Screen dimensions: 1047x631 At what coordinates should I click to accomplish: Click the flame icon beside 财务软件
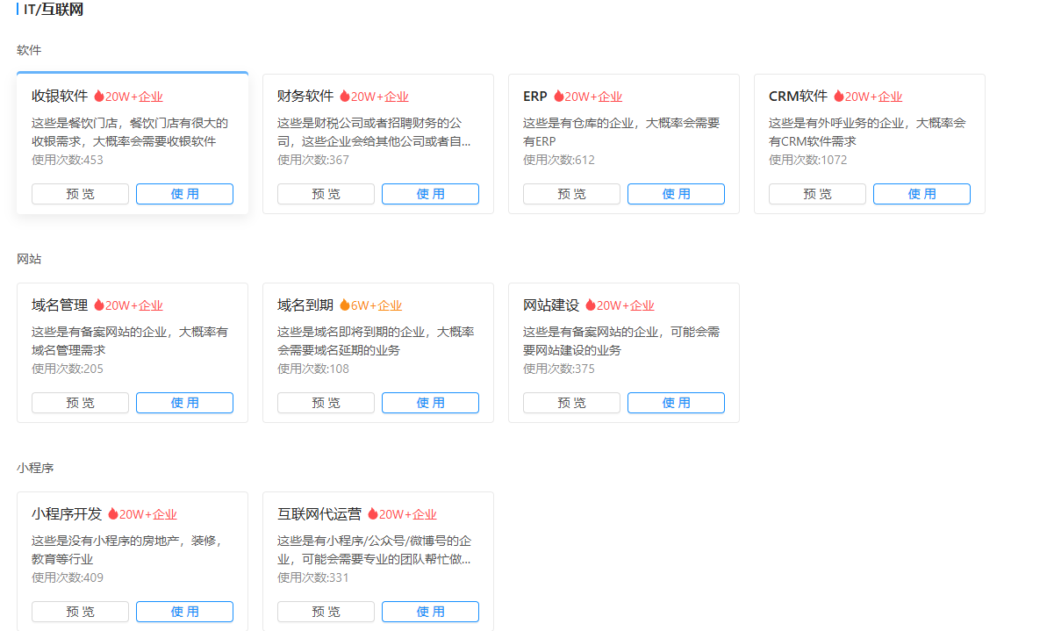345,97
